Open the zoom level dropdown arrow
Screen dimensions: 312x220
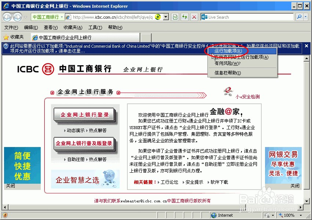[x=301, y=215]
